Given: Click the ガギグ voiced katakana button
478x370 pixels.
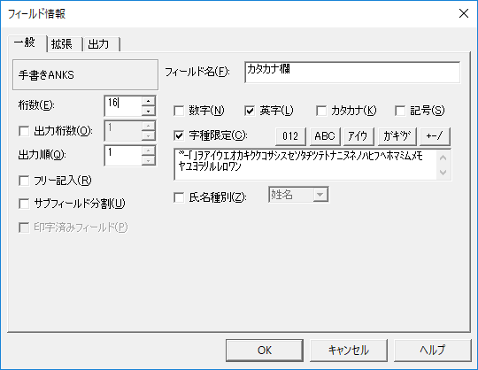Looking at the screenshot, I should pyautogui.click(x=397, y=136).
